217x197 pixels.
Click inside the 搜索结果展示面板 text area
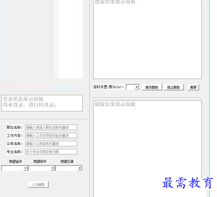click(x=147, y=39)
